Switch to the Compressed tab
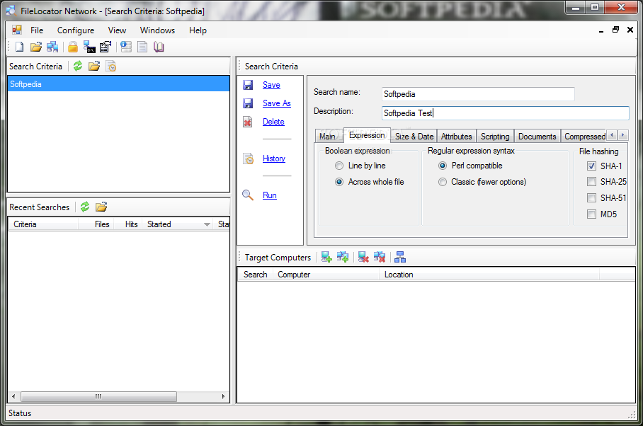 pyautogui.click(x=584, y=137)
